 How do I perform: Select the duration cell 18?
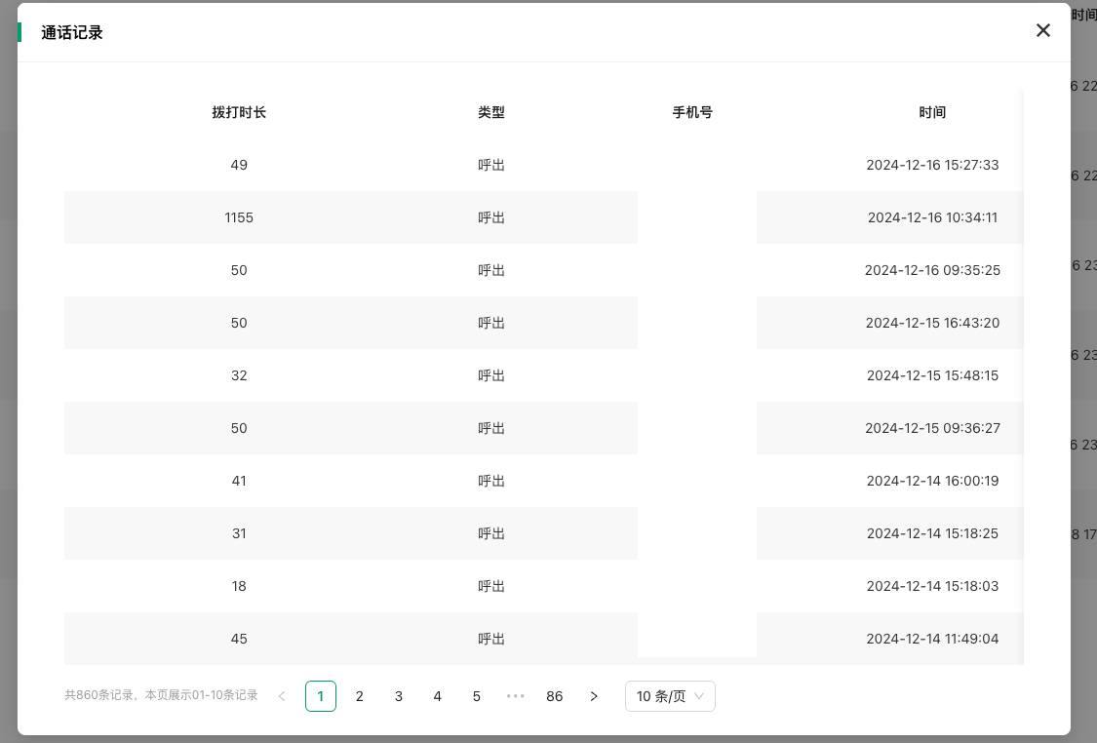pos(239,586)
